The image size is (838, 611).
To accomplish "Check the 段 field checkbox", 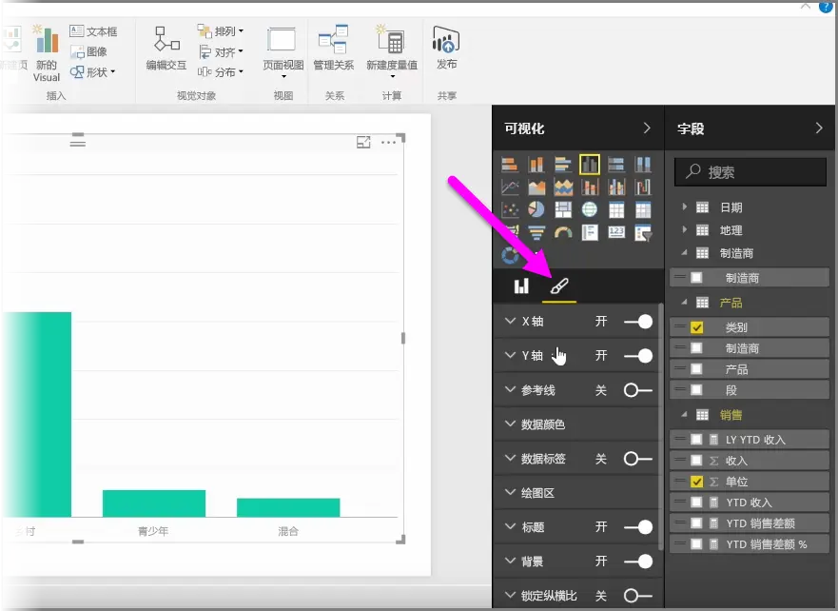I will point(696,389).
